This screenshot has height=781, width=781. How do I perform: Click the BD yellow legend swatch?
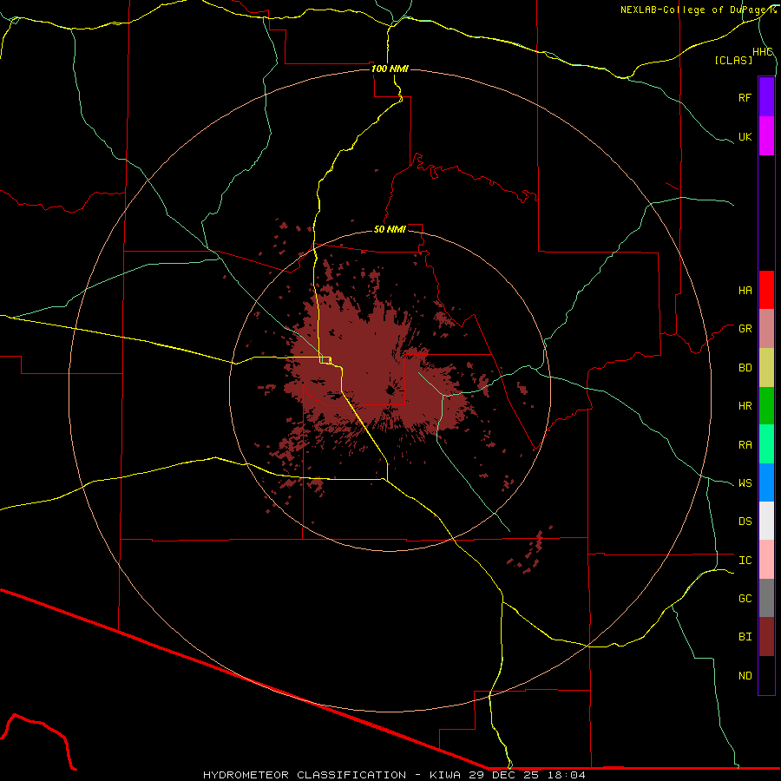[x=766, y=368]
